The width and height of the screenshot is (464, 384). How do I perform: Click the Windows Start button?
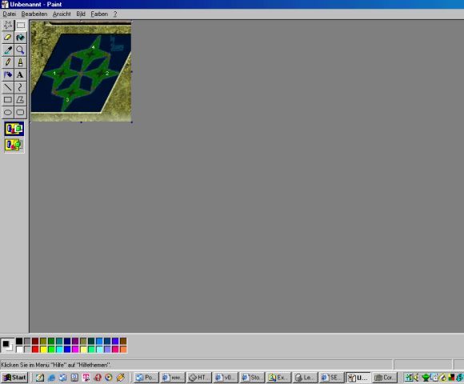[x=14, y=378]
